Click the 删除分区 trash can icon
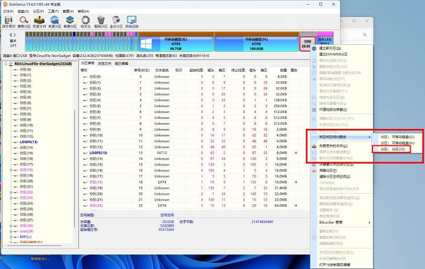 click(x=101, y=22)
